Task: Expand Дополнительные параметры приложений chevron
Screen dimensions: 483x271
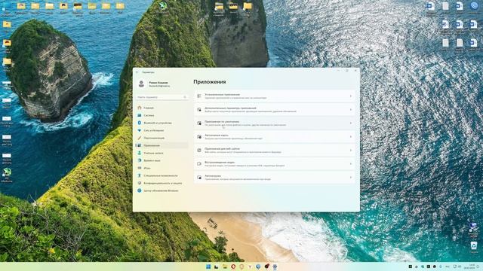Action: click(x=350, y=110)
